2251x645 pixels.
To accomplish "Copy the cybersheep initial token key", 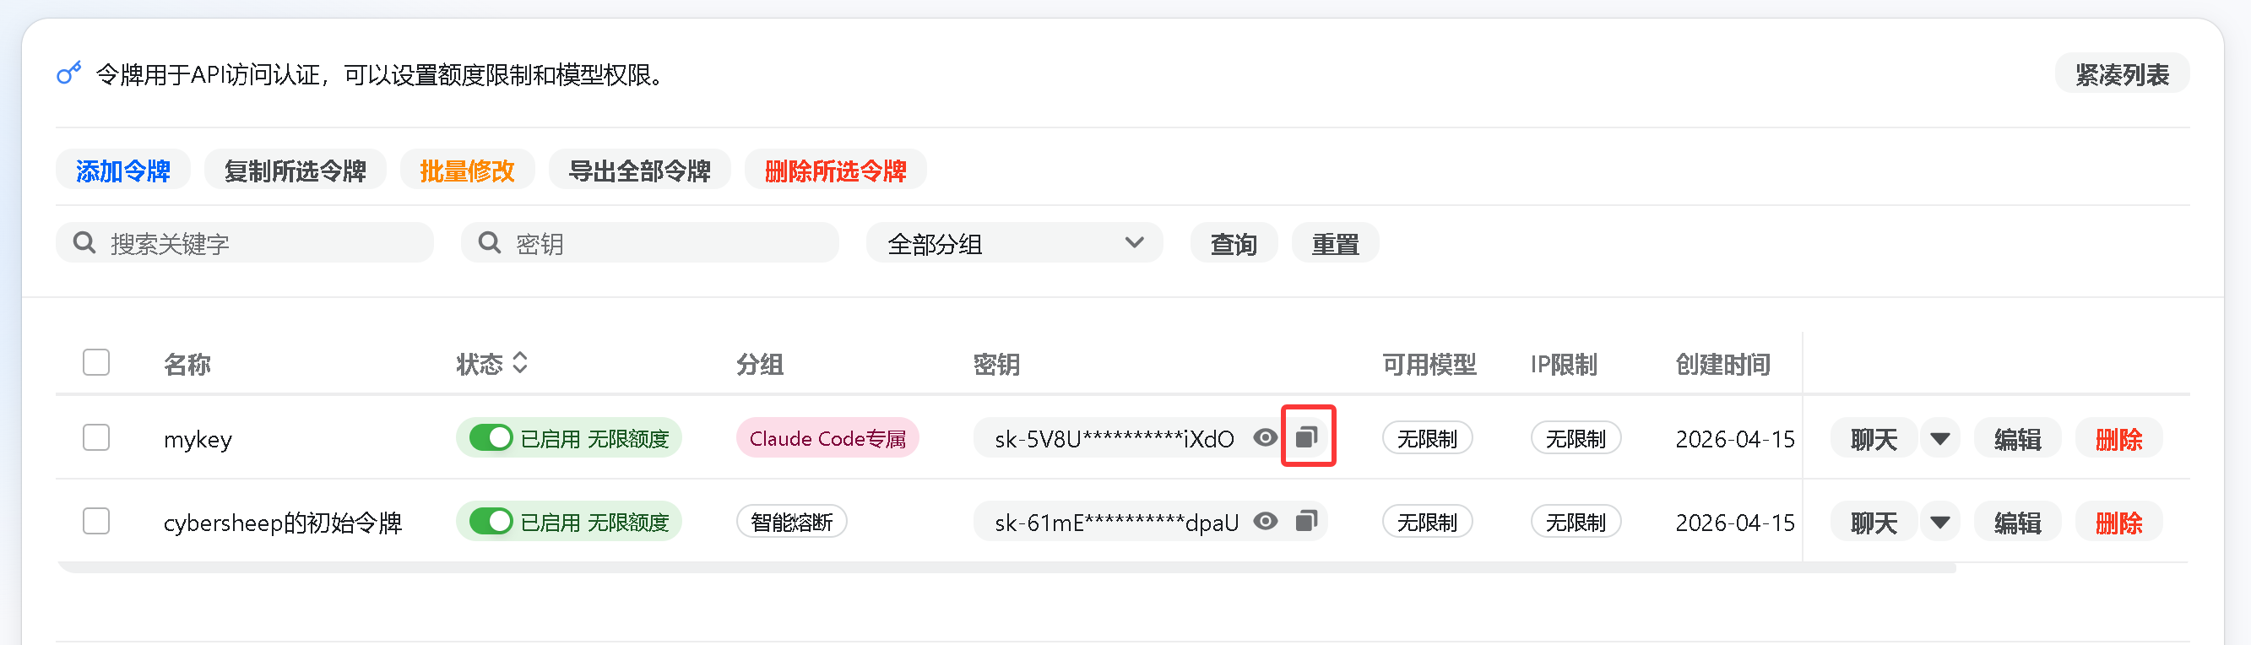I will pos(1306,521).
